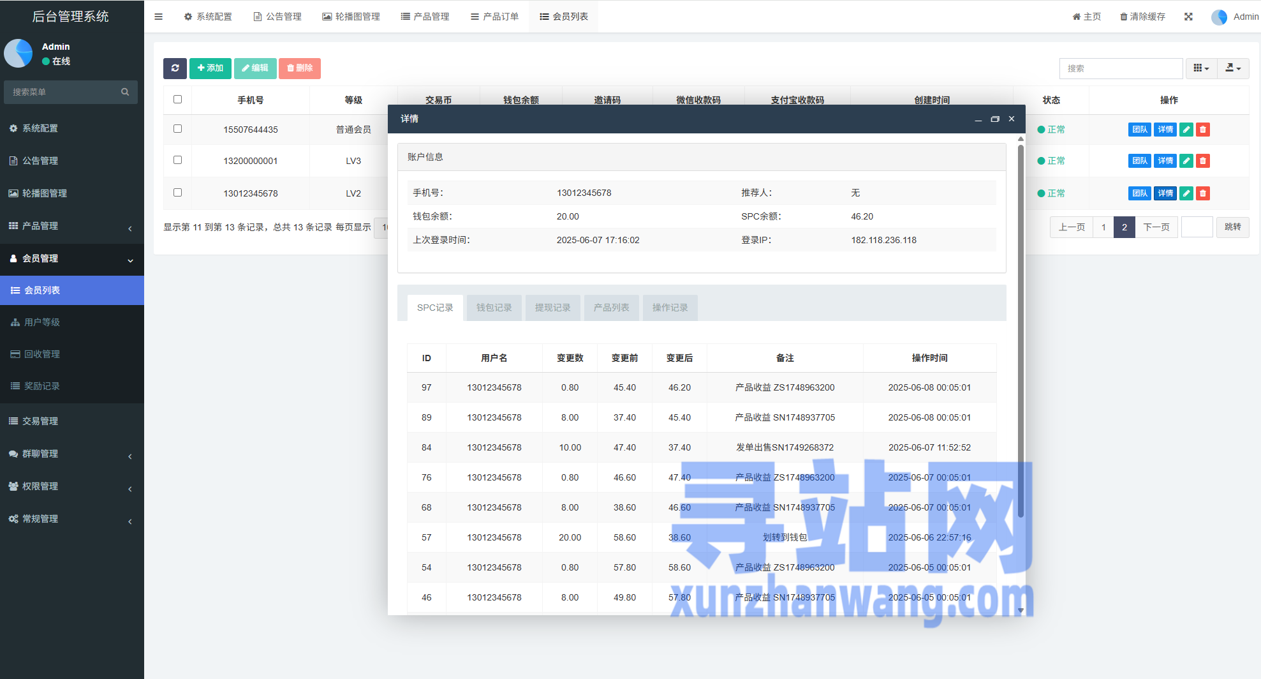Toggle the hamburger sidebar menu icon
1261x679 pixels.
[159, 17]
